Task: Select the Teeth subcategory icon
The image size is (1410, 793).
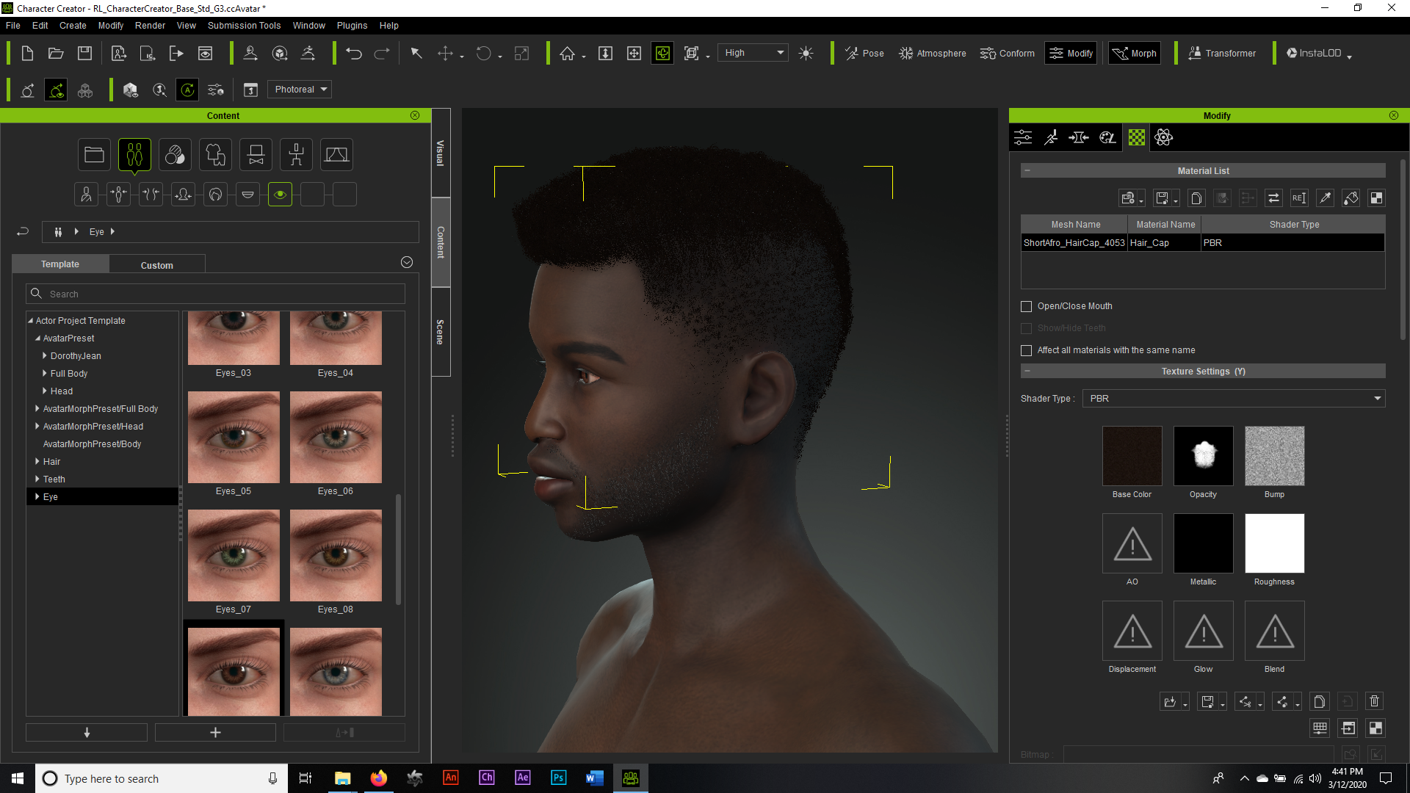Action: click(247, 195)
